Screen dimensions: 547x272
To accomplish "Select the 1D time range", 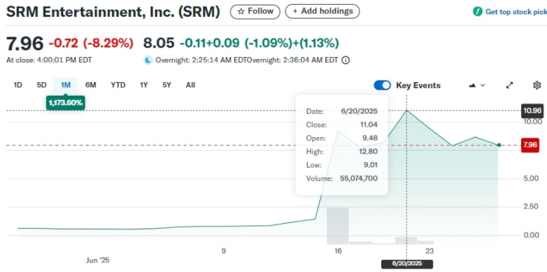I will [x=18, y=85].
